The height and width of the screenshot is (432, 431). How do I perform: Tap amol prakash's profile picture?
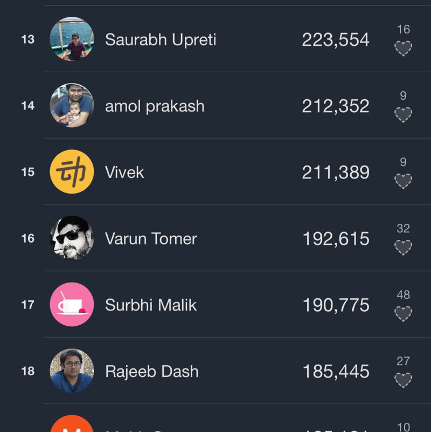(72, 106)
